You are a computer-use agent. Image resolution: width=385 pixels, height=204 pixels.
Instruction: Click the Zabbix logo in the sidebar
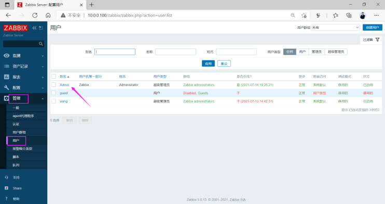16,28
